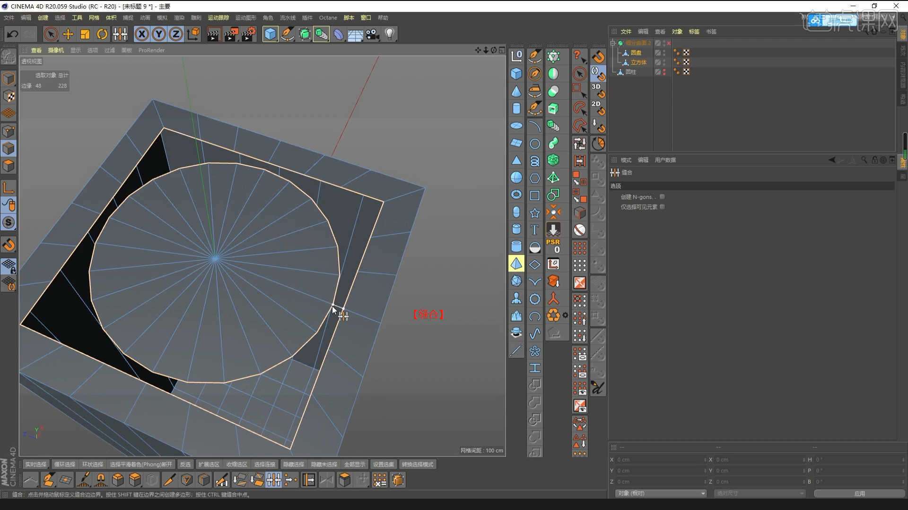Switch to Texture mode checkered cube

coord(9,96)
